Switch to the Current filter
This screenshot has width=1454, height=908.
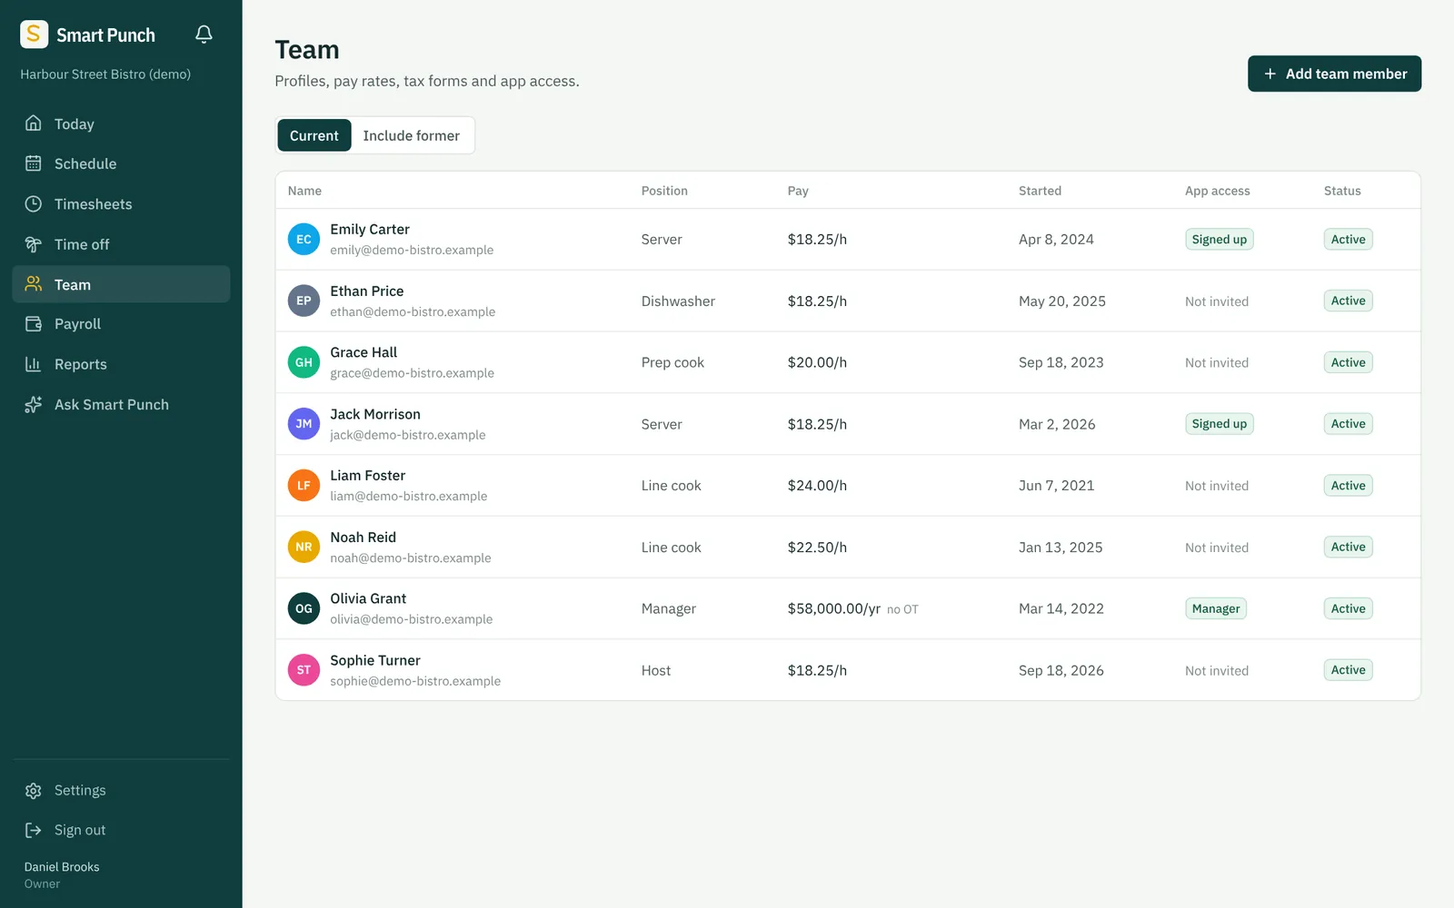coord(314,135)
